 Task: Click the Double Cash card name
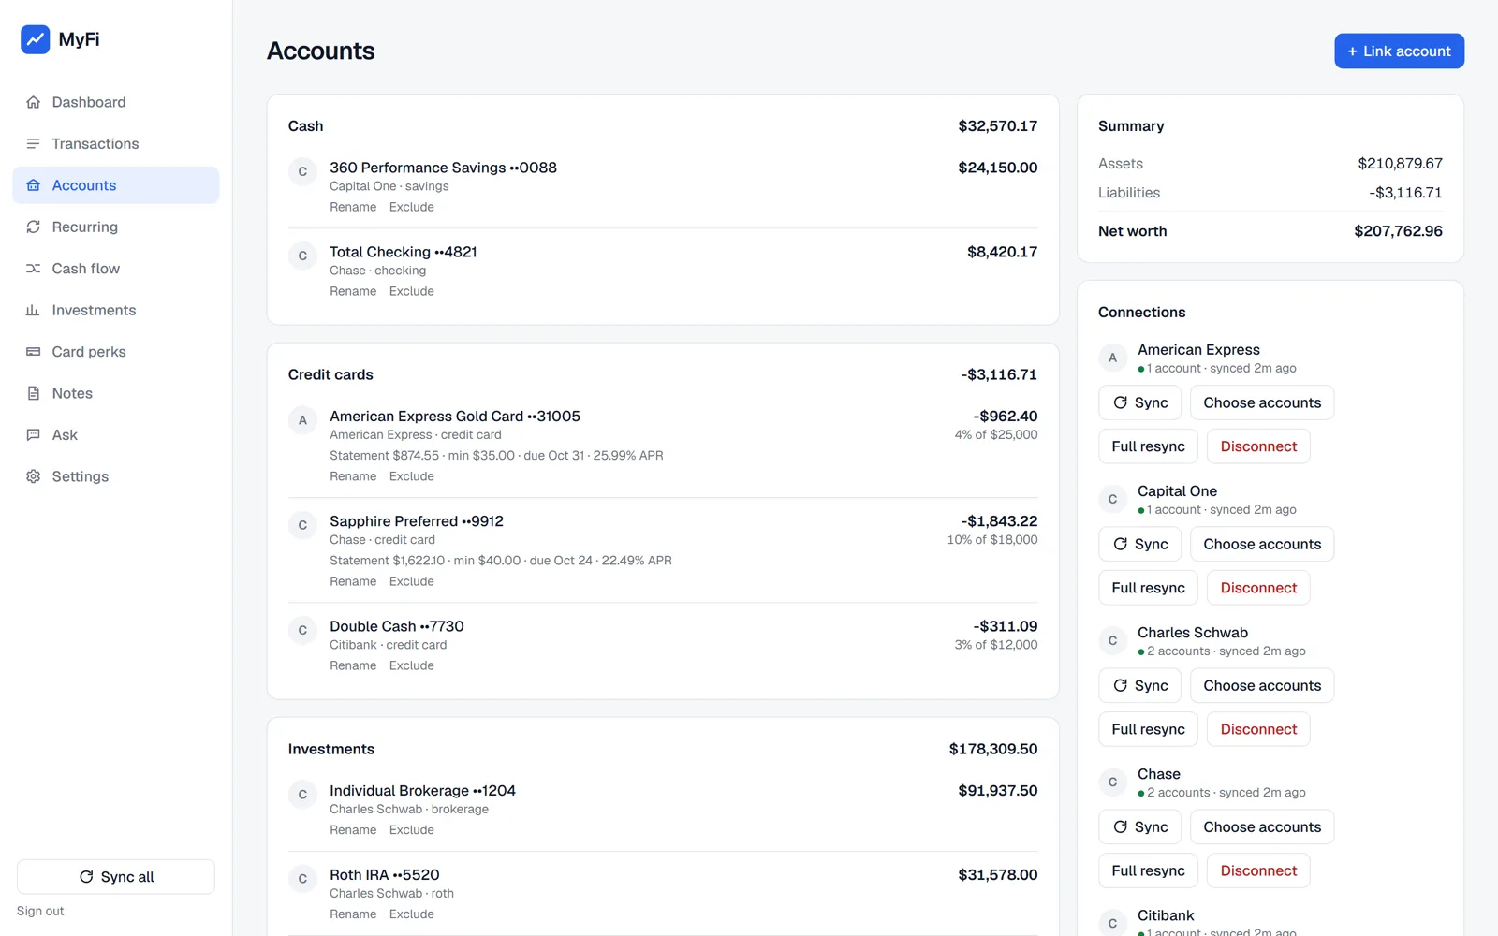pos(397,626)
